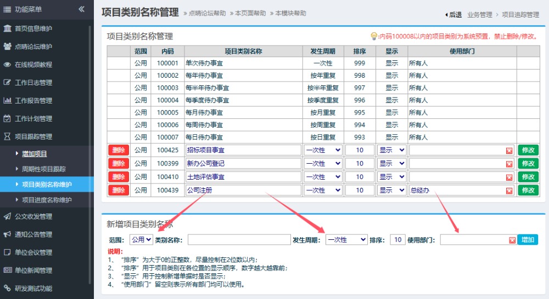Open 发生周期 dropdown in the new-category form
Image resolution: width=549 pixels, height=299 pixels.
click(x=346, y=240)
